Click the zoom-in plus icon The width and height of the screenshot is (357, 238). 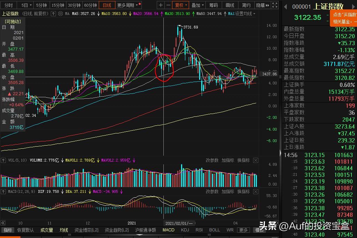tap(161, 5)
